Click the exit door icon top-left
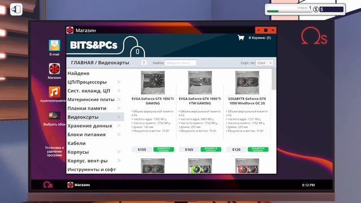This screenshot has width=361, height=203. coord(16,10)
